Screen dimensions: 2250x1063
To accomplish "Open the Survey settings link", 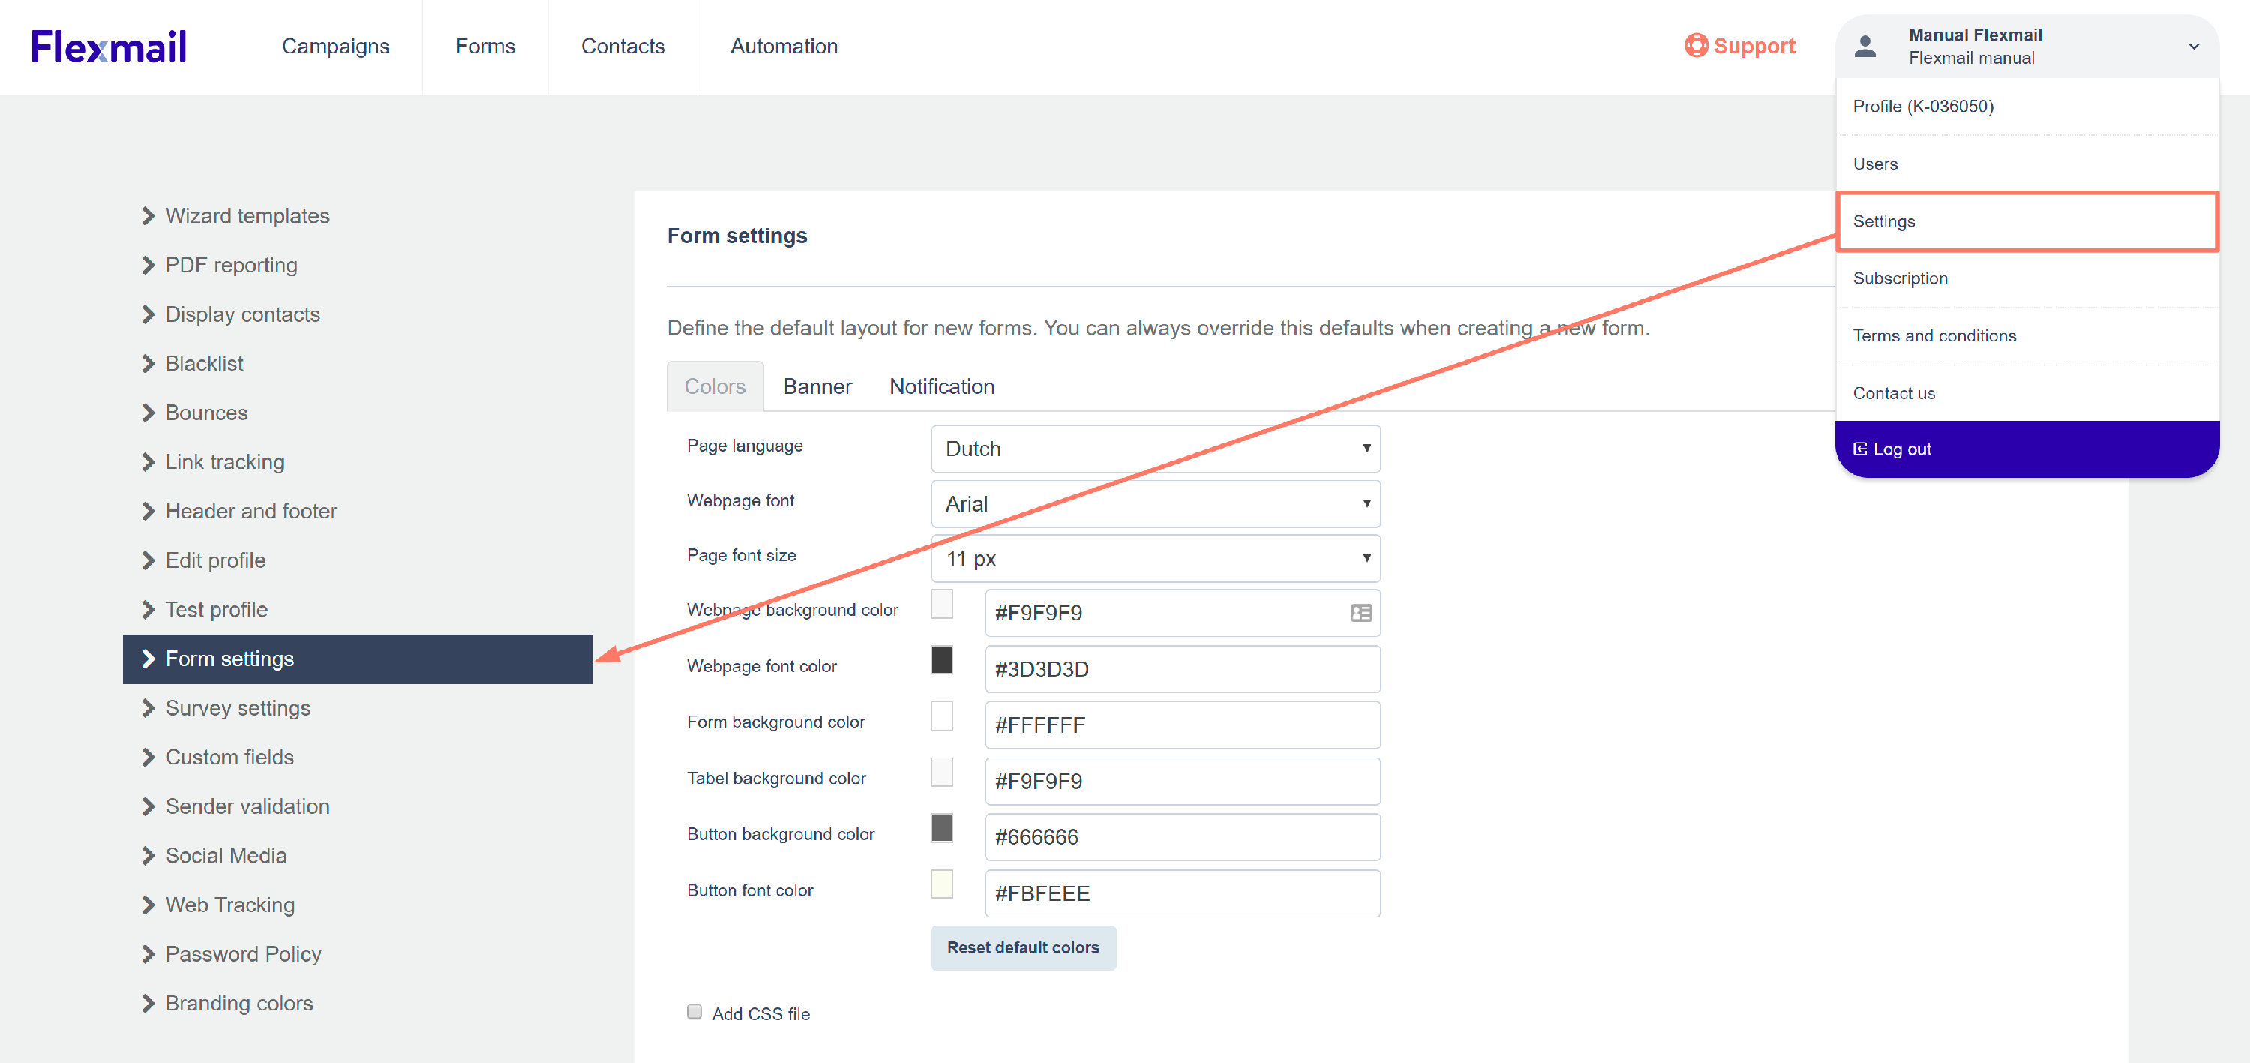I will (238, 708).
